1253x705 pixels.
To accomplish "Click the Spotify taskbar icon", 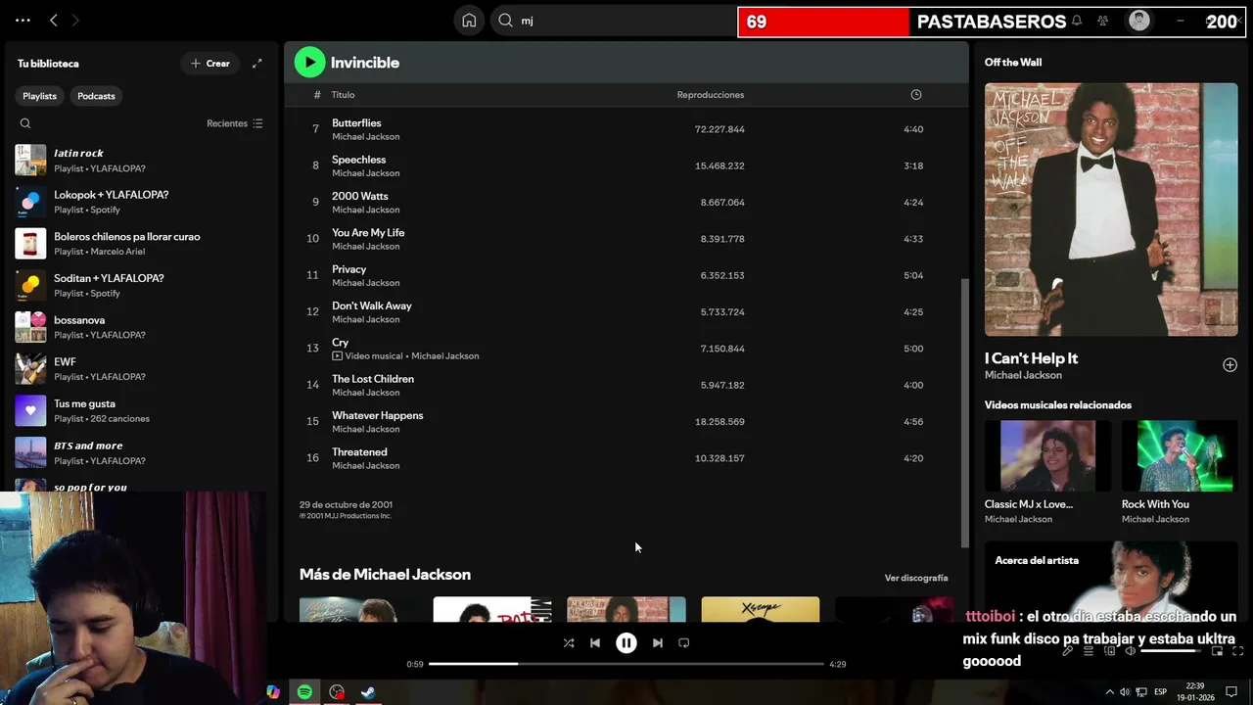I will coord(304,692).
